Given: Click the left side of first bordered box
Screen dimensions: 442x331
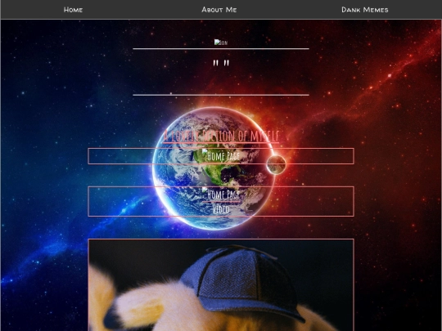Looking at the screenshot, I should tap(119, 156).
